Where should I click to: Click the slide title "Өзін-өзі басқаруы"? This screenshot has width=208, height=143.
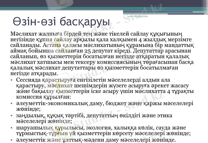tap(61, 22)
